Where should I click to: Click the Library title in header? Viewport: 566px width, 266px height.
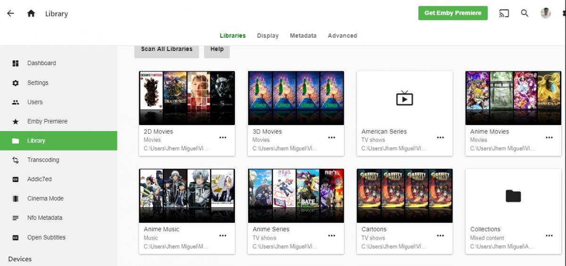pos(57,14)
